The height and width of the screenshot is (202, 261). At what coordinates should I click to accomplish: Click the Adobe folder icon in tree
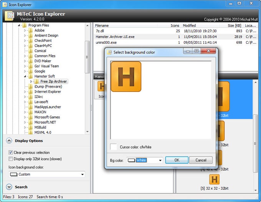(30, 30)
